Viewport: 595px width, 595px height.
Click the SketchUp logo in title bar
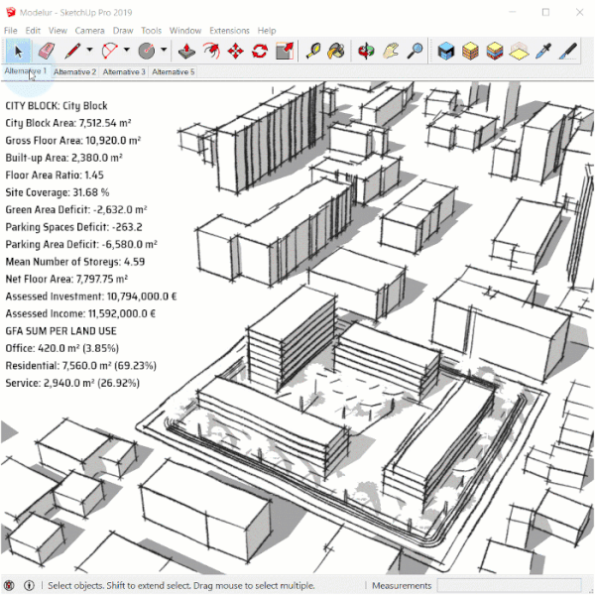click(x=10, y=12)
